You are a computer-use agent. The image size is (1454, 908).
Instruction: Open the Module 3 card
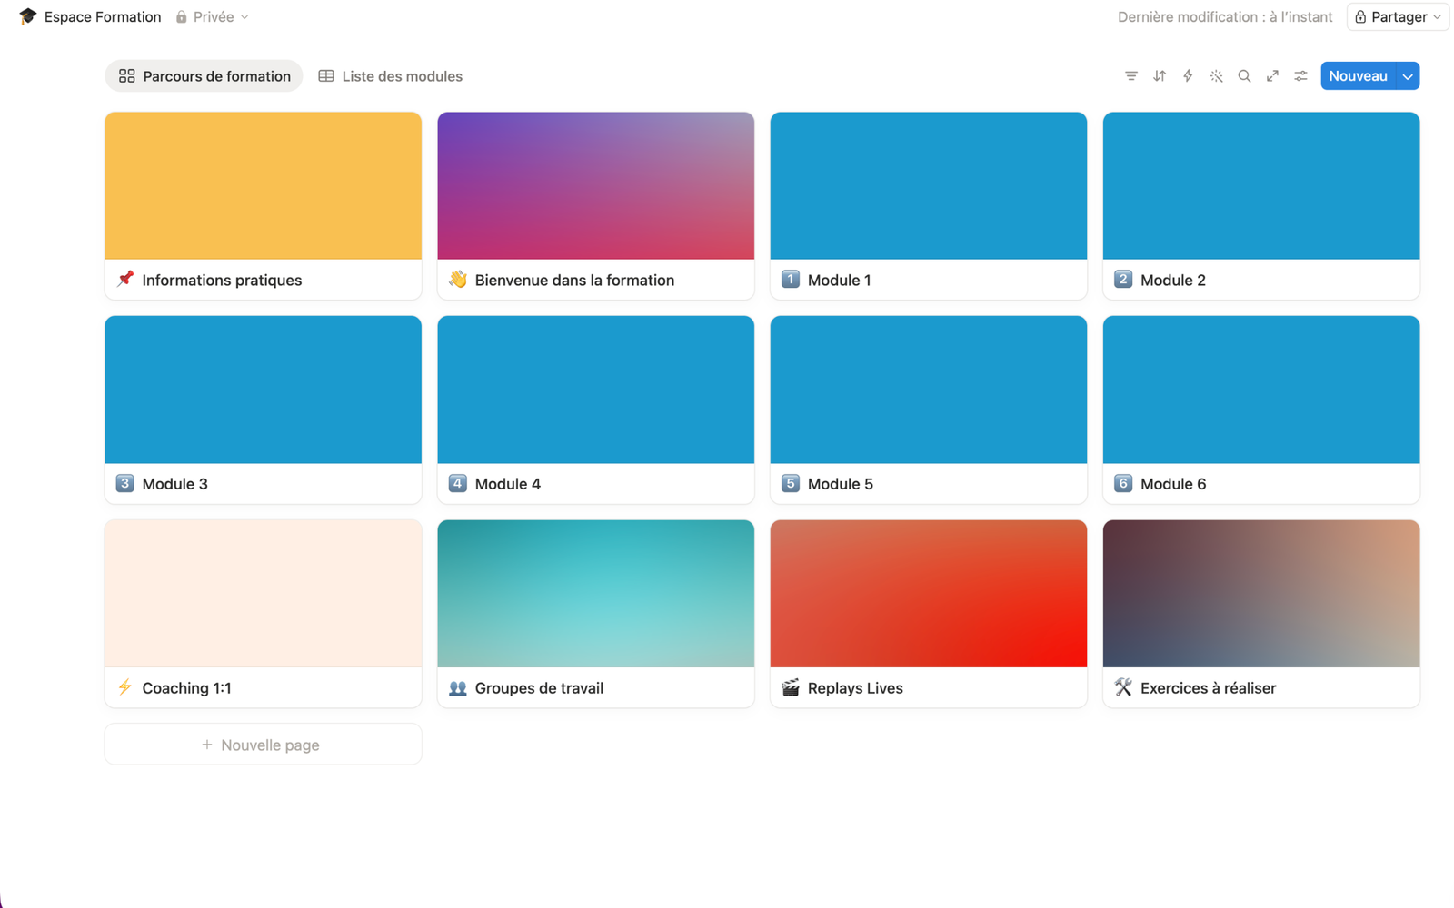pyautogui.click(x=263, y=409)
